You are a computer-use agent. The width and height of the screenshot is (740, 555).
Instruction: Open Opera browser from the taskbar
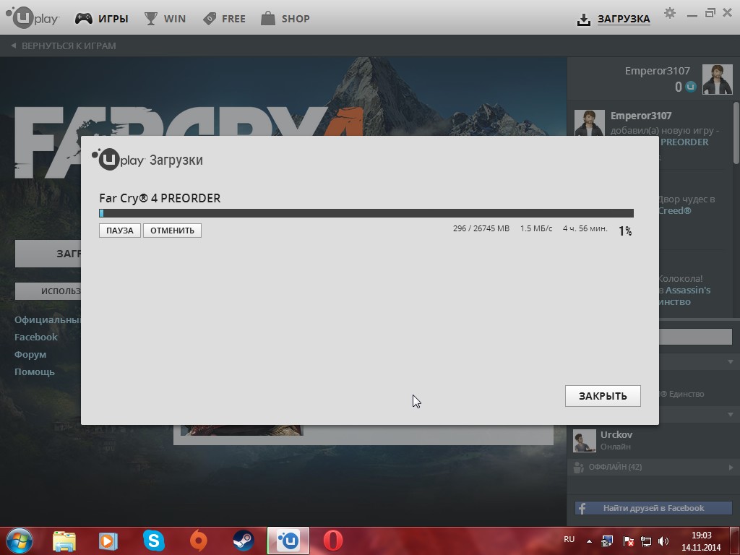point(332,541)
